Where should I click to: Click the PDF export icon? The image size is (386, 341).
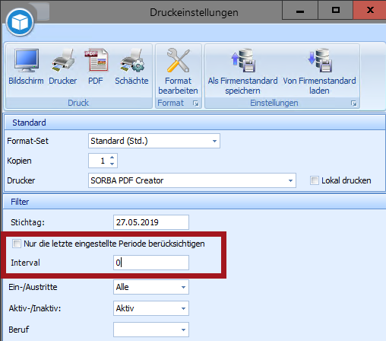(96, 60)
